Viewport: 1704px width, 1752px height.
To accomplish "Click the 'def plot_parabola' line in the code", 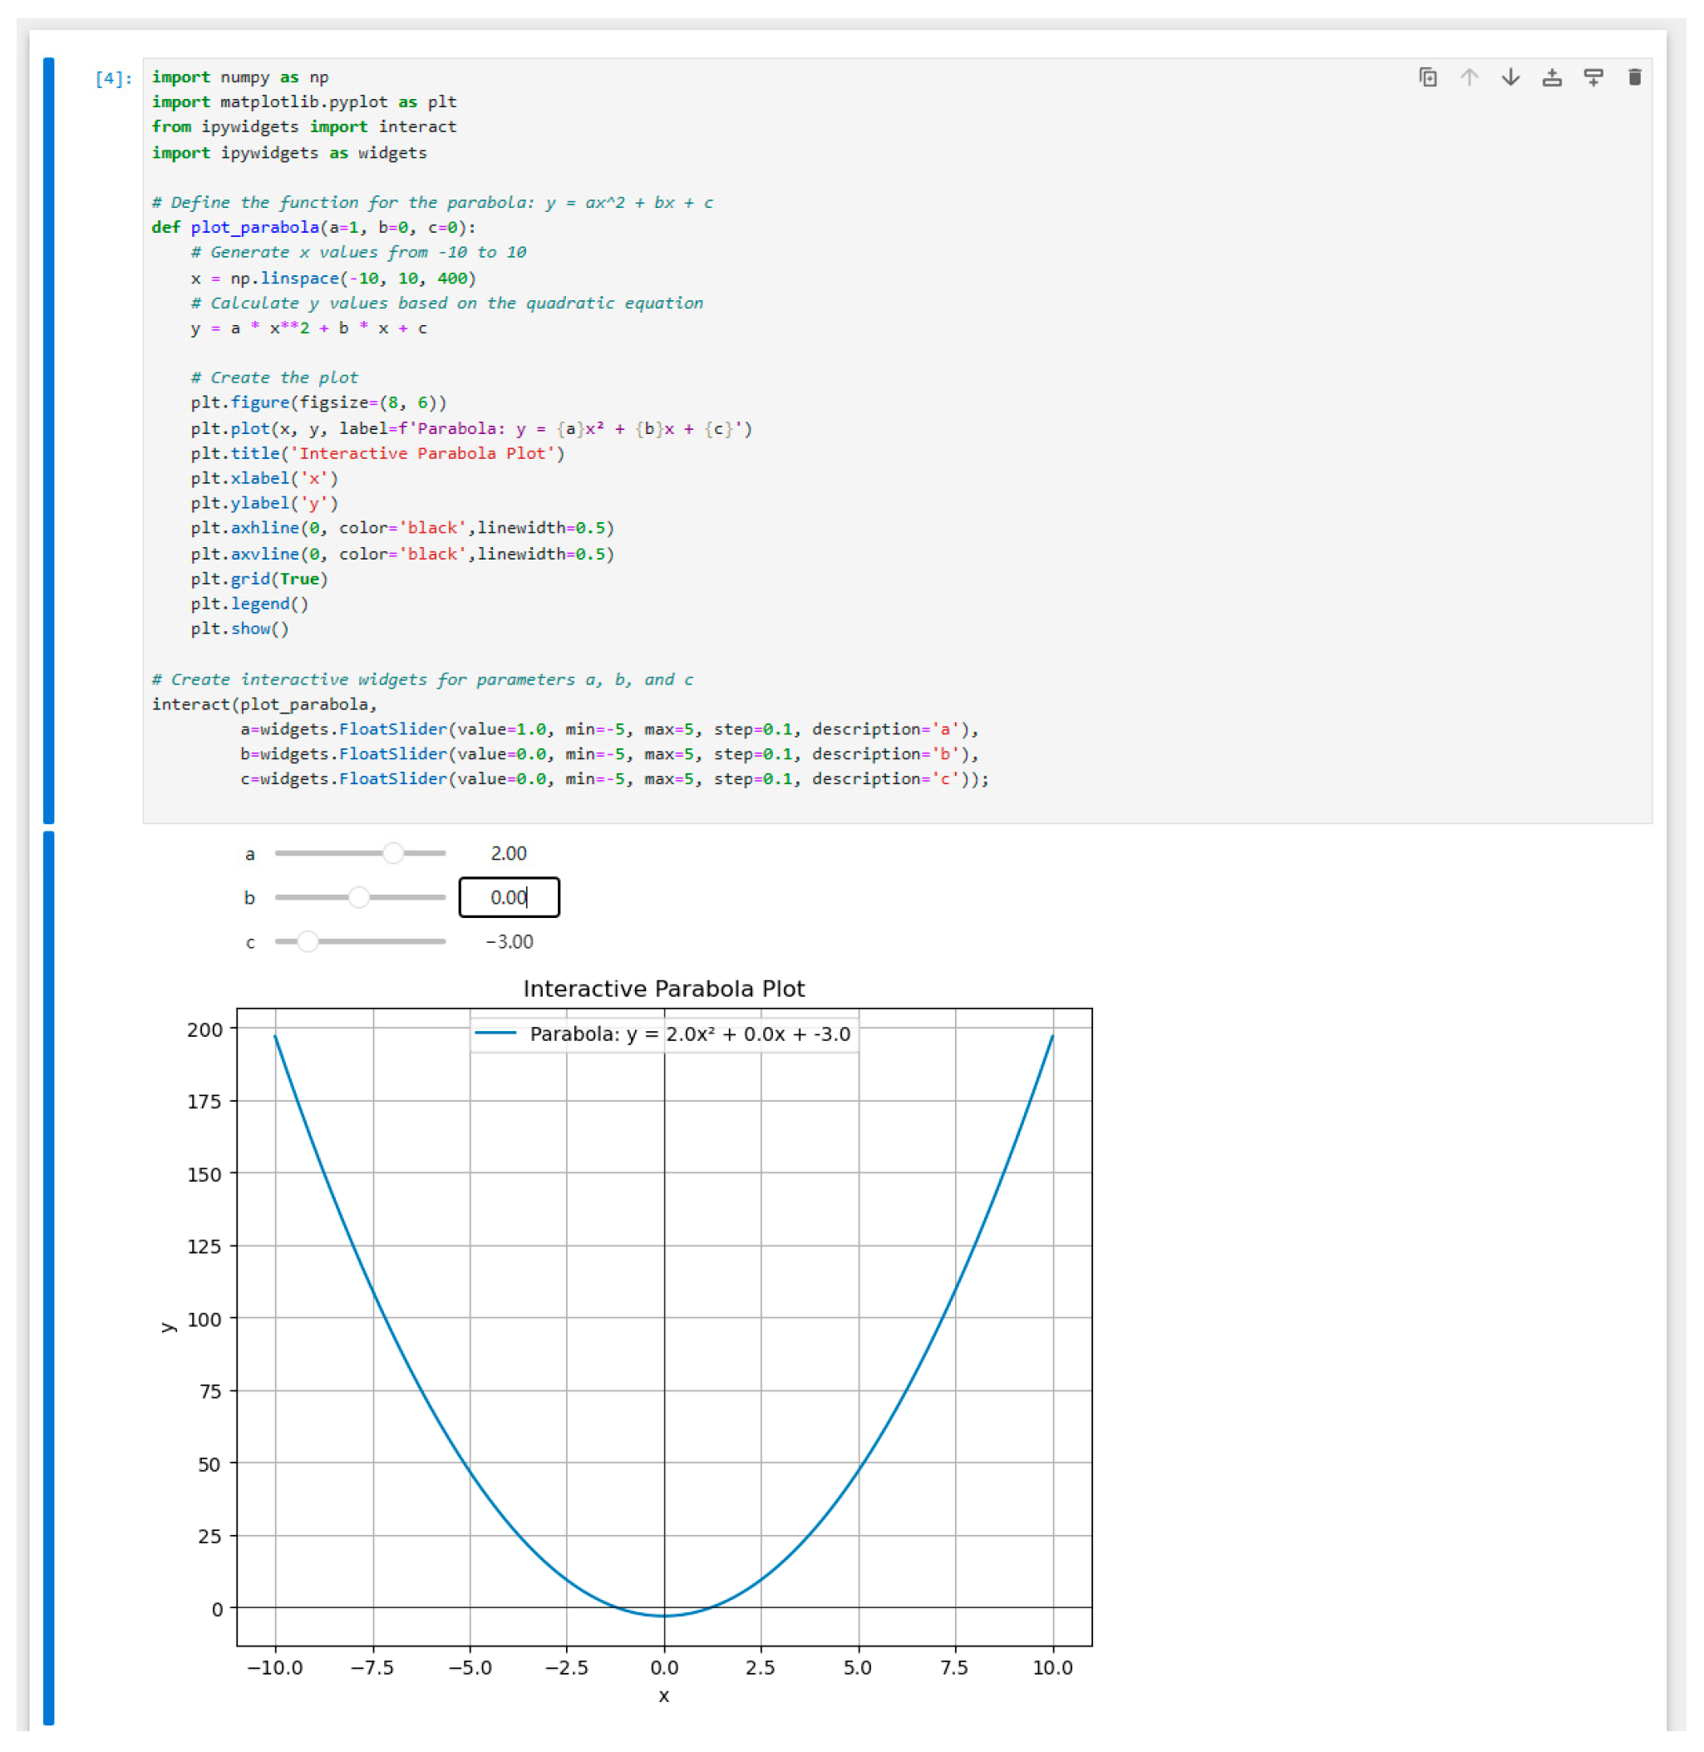I will point(313,227).
